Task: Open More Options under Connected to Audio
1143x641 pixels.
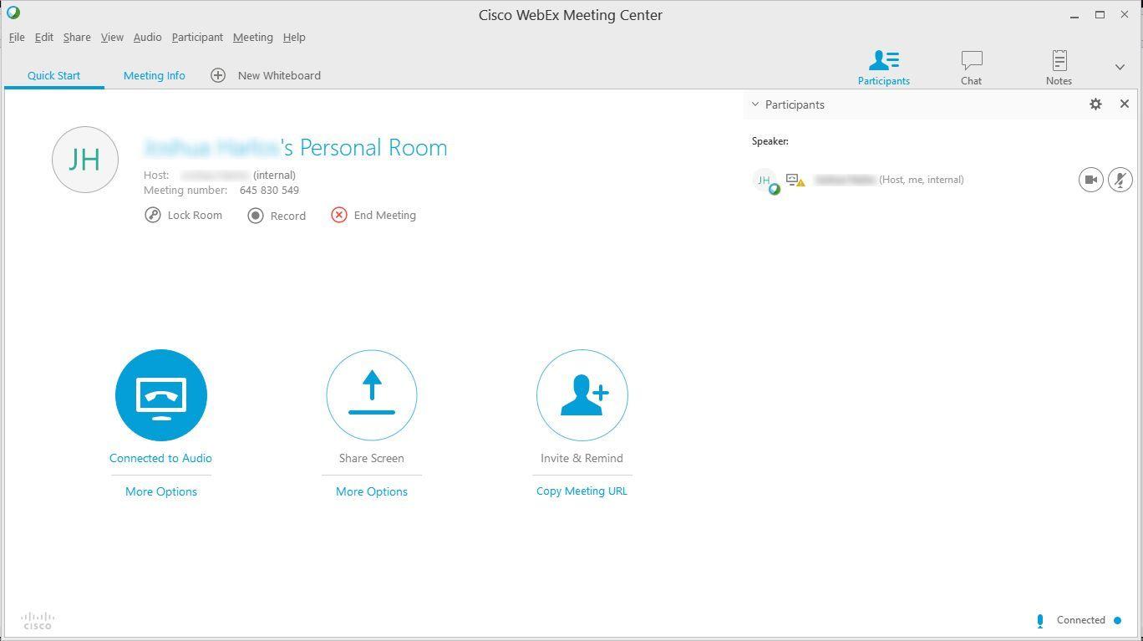Action: pos(161,491)
